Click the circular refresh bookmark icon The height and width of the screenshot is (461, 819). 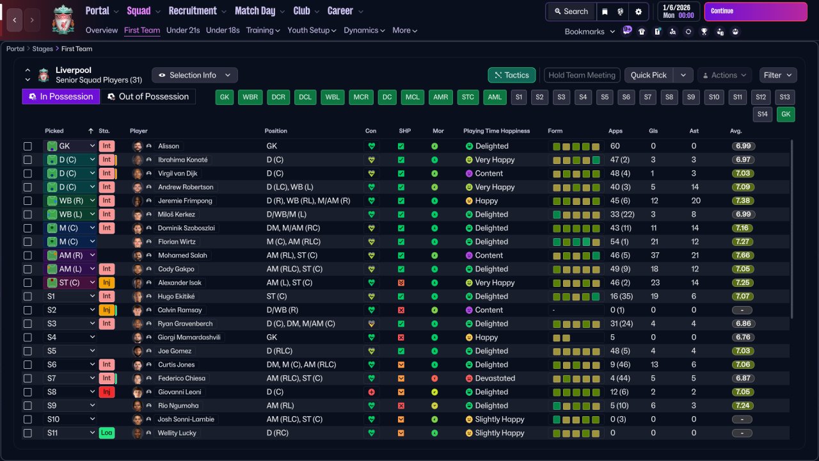coord(688,31)
